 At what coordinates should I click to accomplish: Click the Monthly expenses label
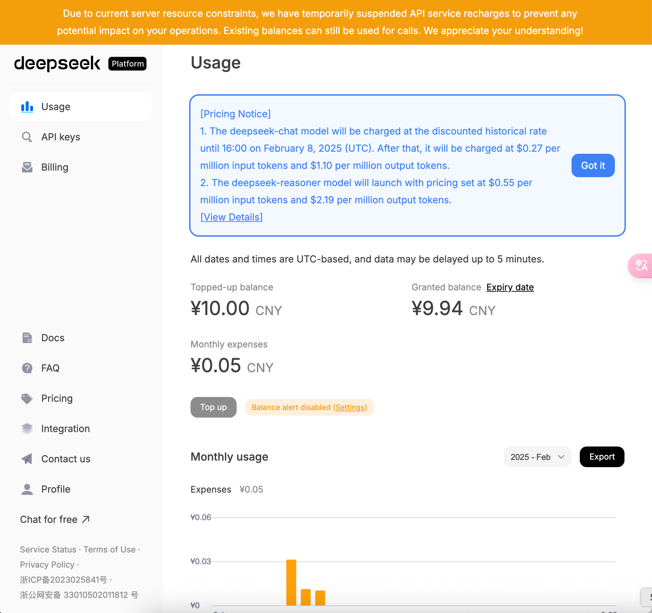coord(229,344)
